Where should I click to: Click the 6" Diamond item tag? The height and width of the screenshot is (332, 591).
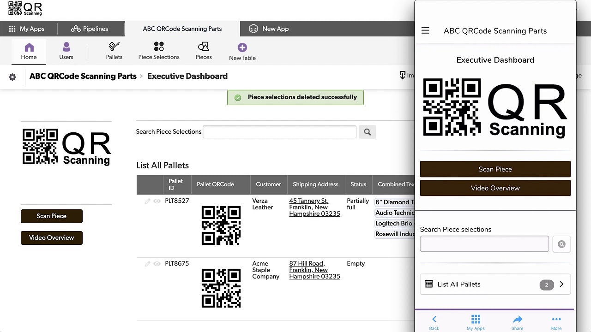click(x=394, y=202)
